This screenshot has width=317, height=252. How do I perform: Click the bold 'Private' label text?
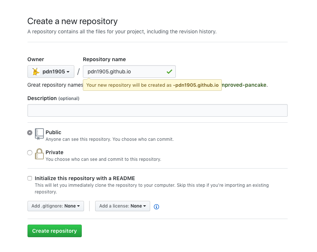coord(55,152)
